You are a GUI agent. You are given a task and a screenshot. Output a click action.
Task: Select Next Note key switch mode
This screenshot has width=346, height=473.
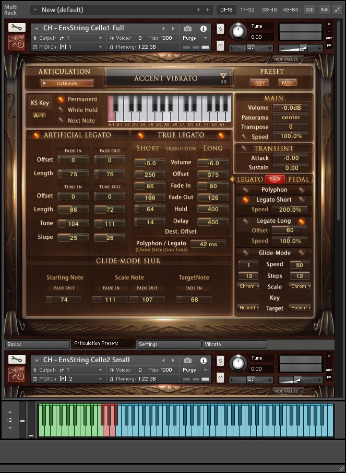[61, 120]
